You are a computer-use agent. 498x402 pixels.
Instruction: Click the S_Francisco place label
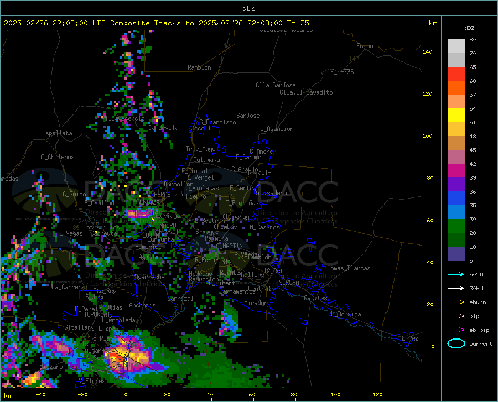(x=217, y=122)
